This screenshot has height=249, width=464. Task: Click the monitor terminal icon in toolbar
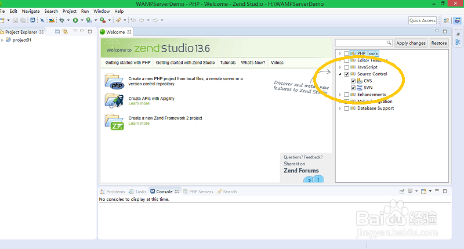pos(32,20)
